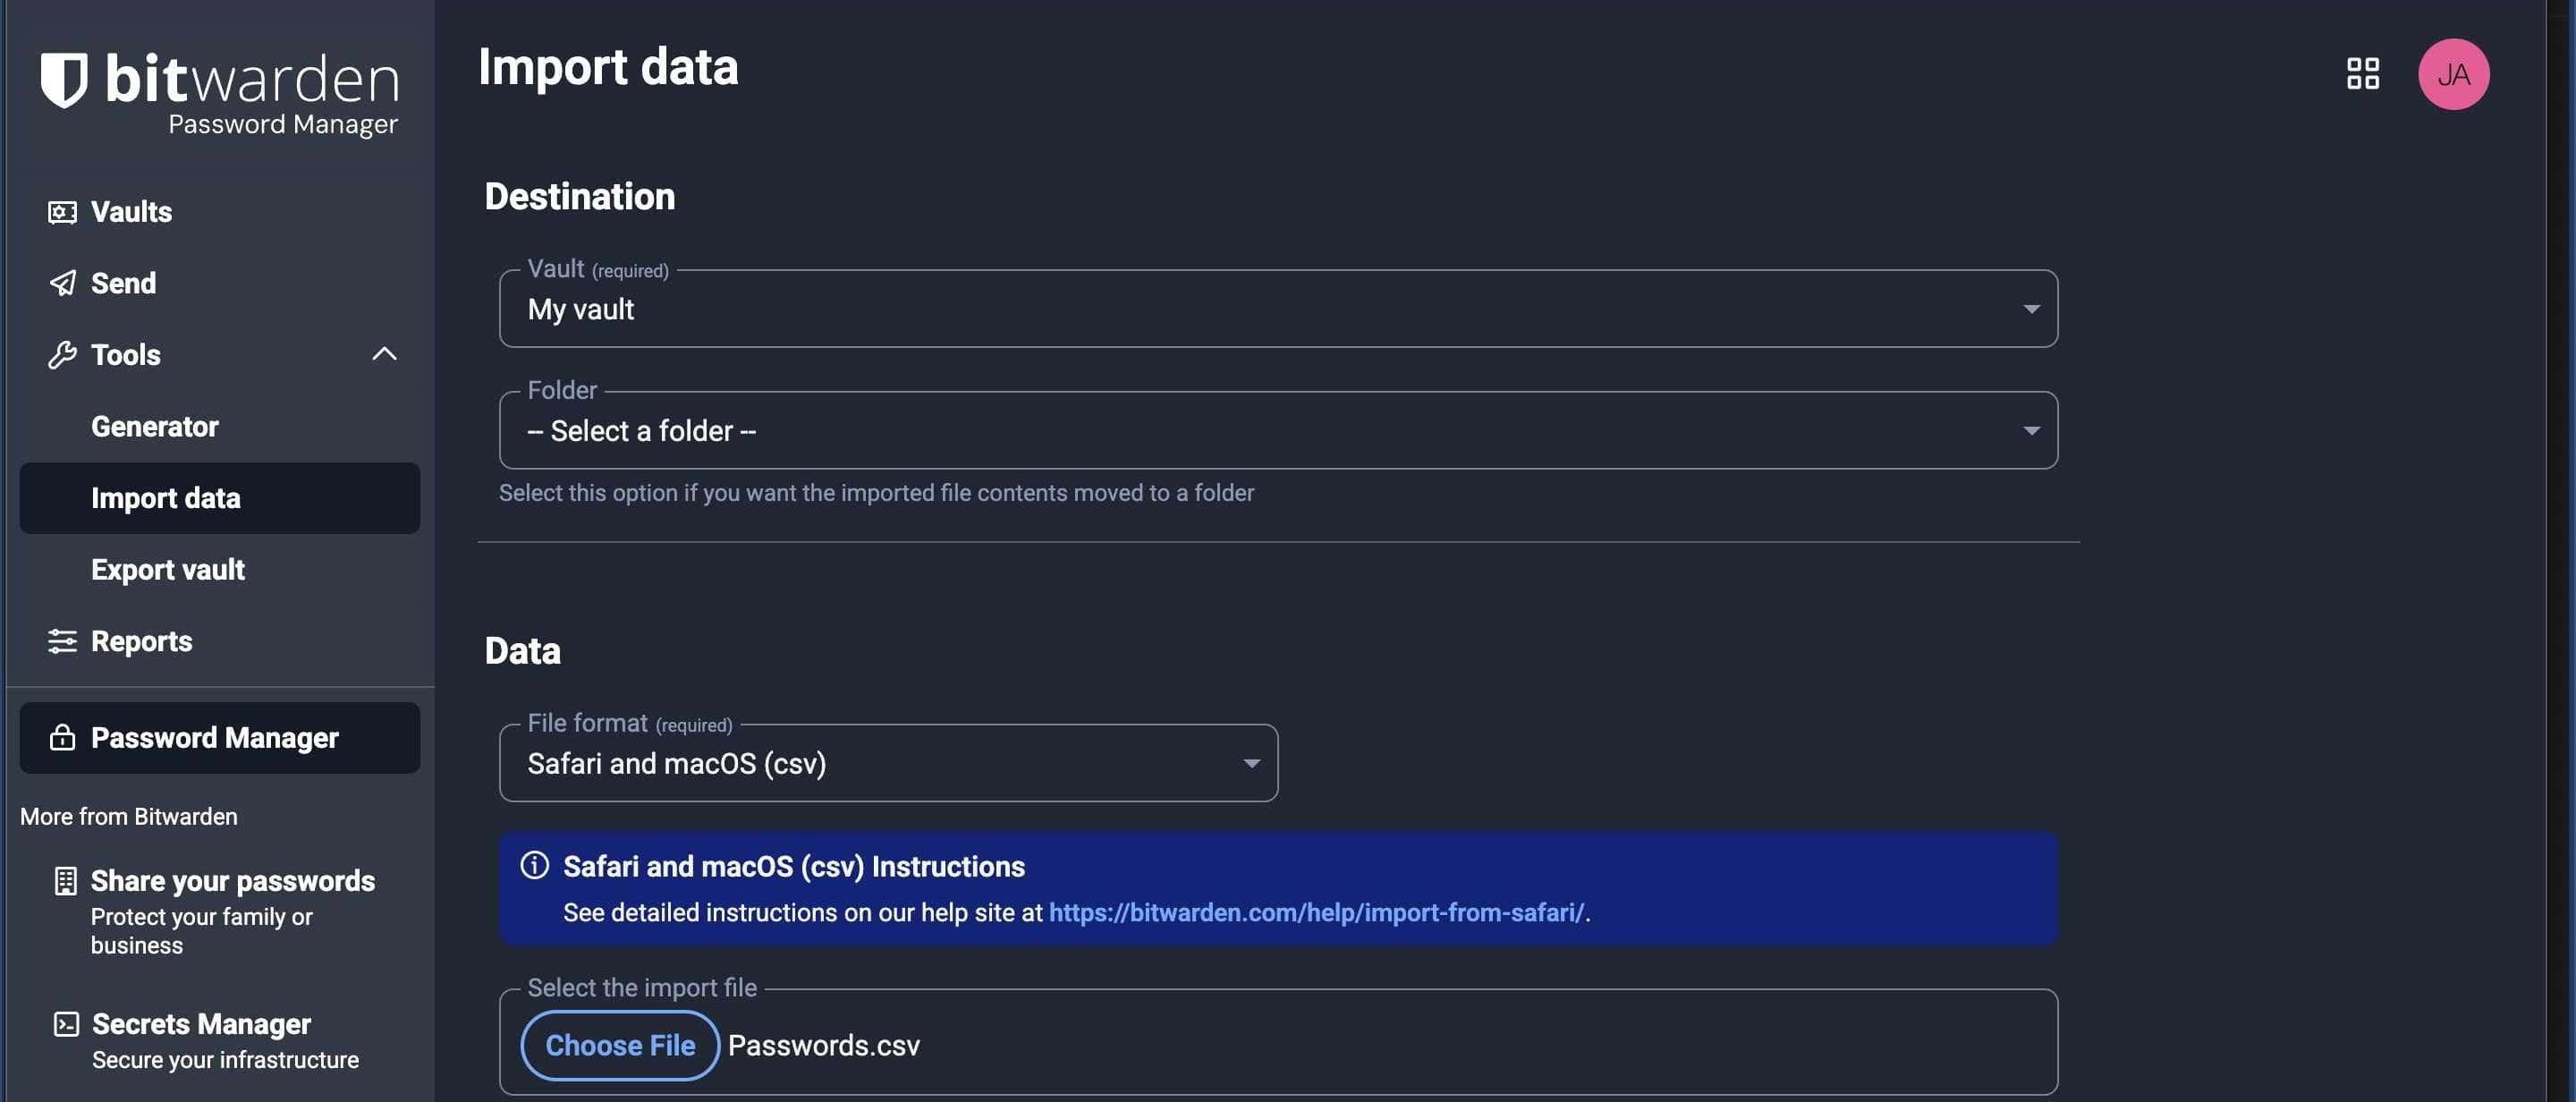Collapse the Tools section chevron

coord(384,354)
